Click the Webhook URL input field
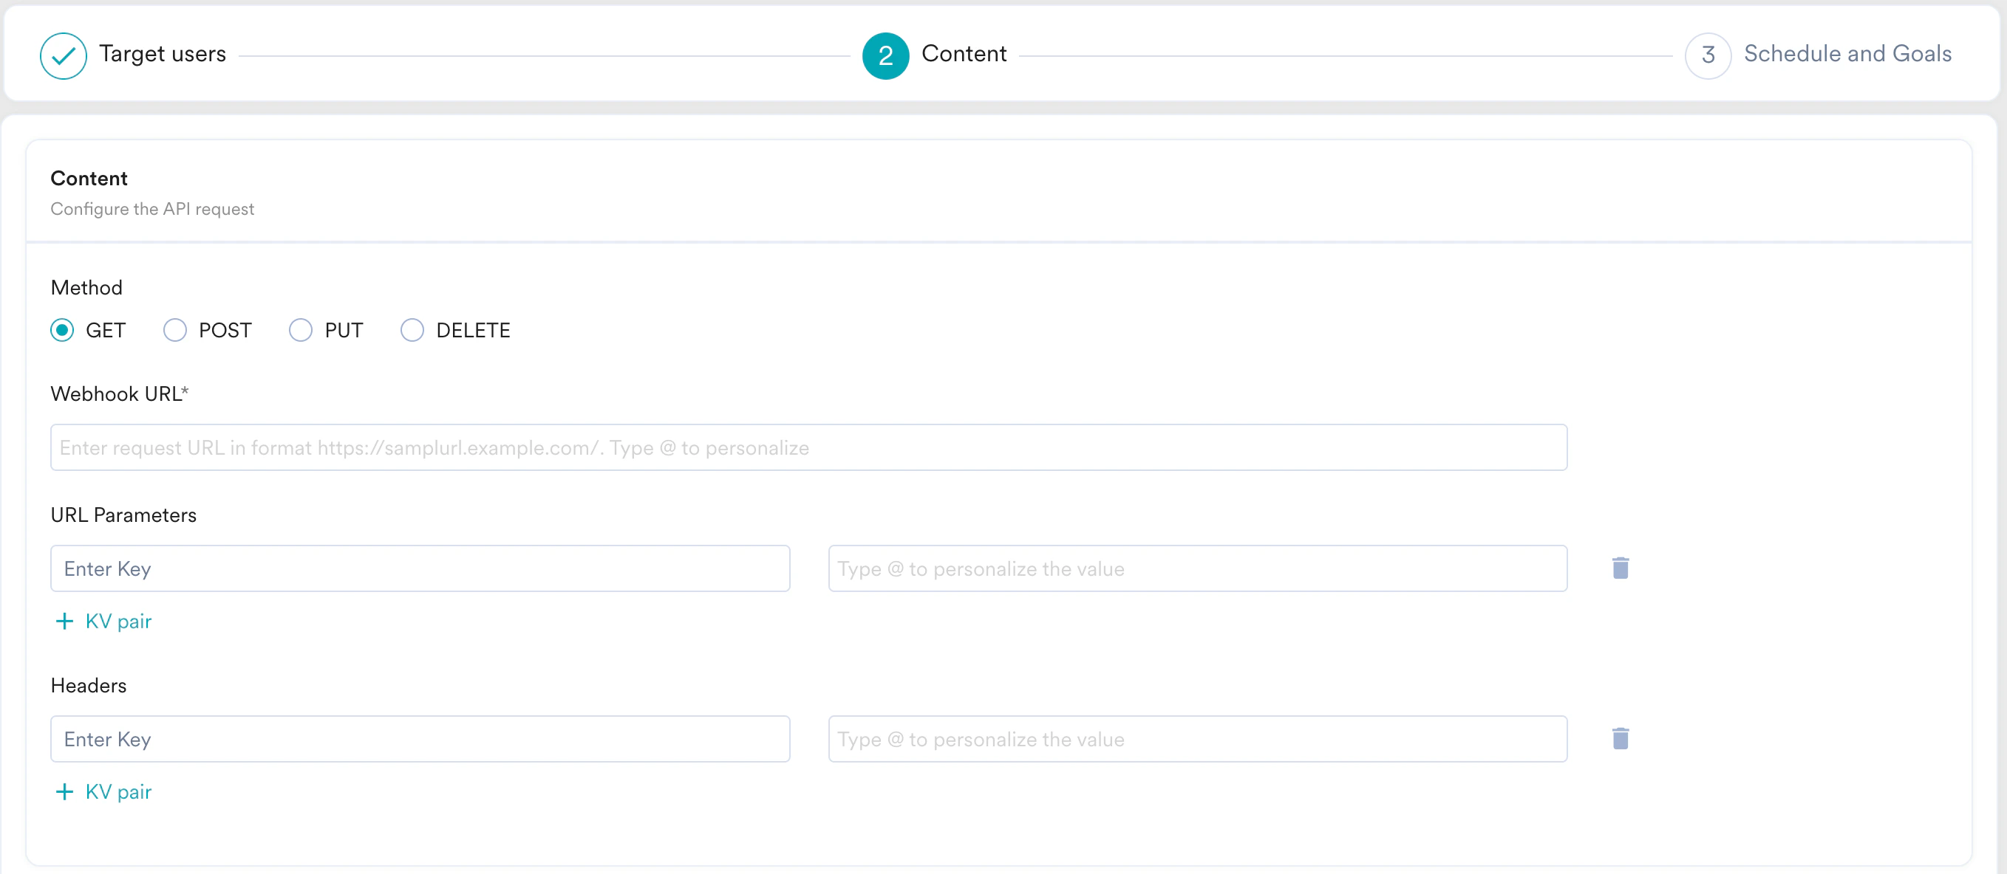 point(808,447)
